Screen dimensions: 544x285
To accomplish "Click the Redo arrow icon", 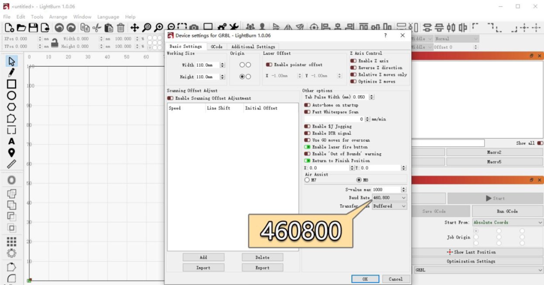I will (x=71, y=28).
